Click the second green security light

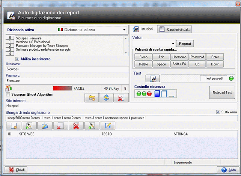(144, 93)
